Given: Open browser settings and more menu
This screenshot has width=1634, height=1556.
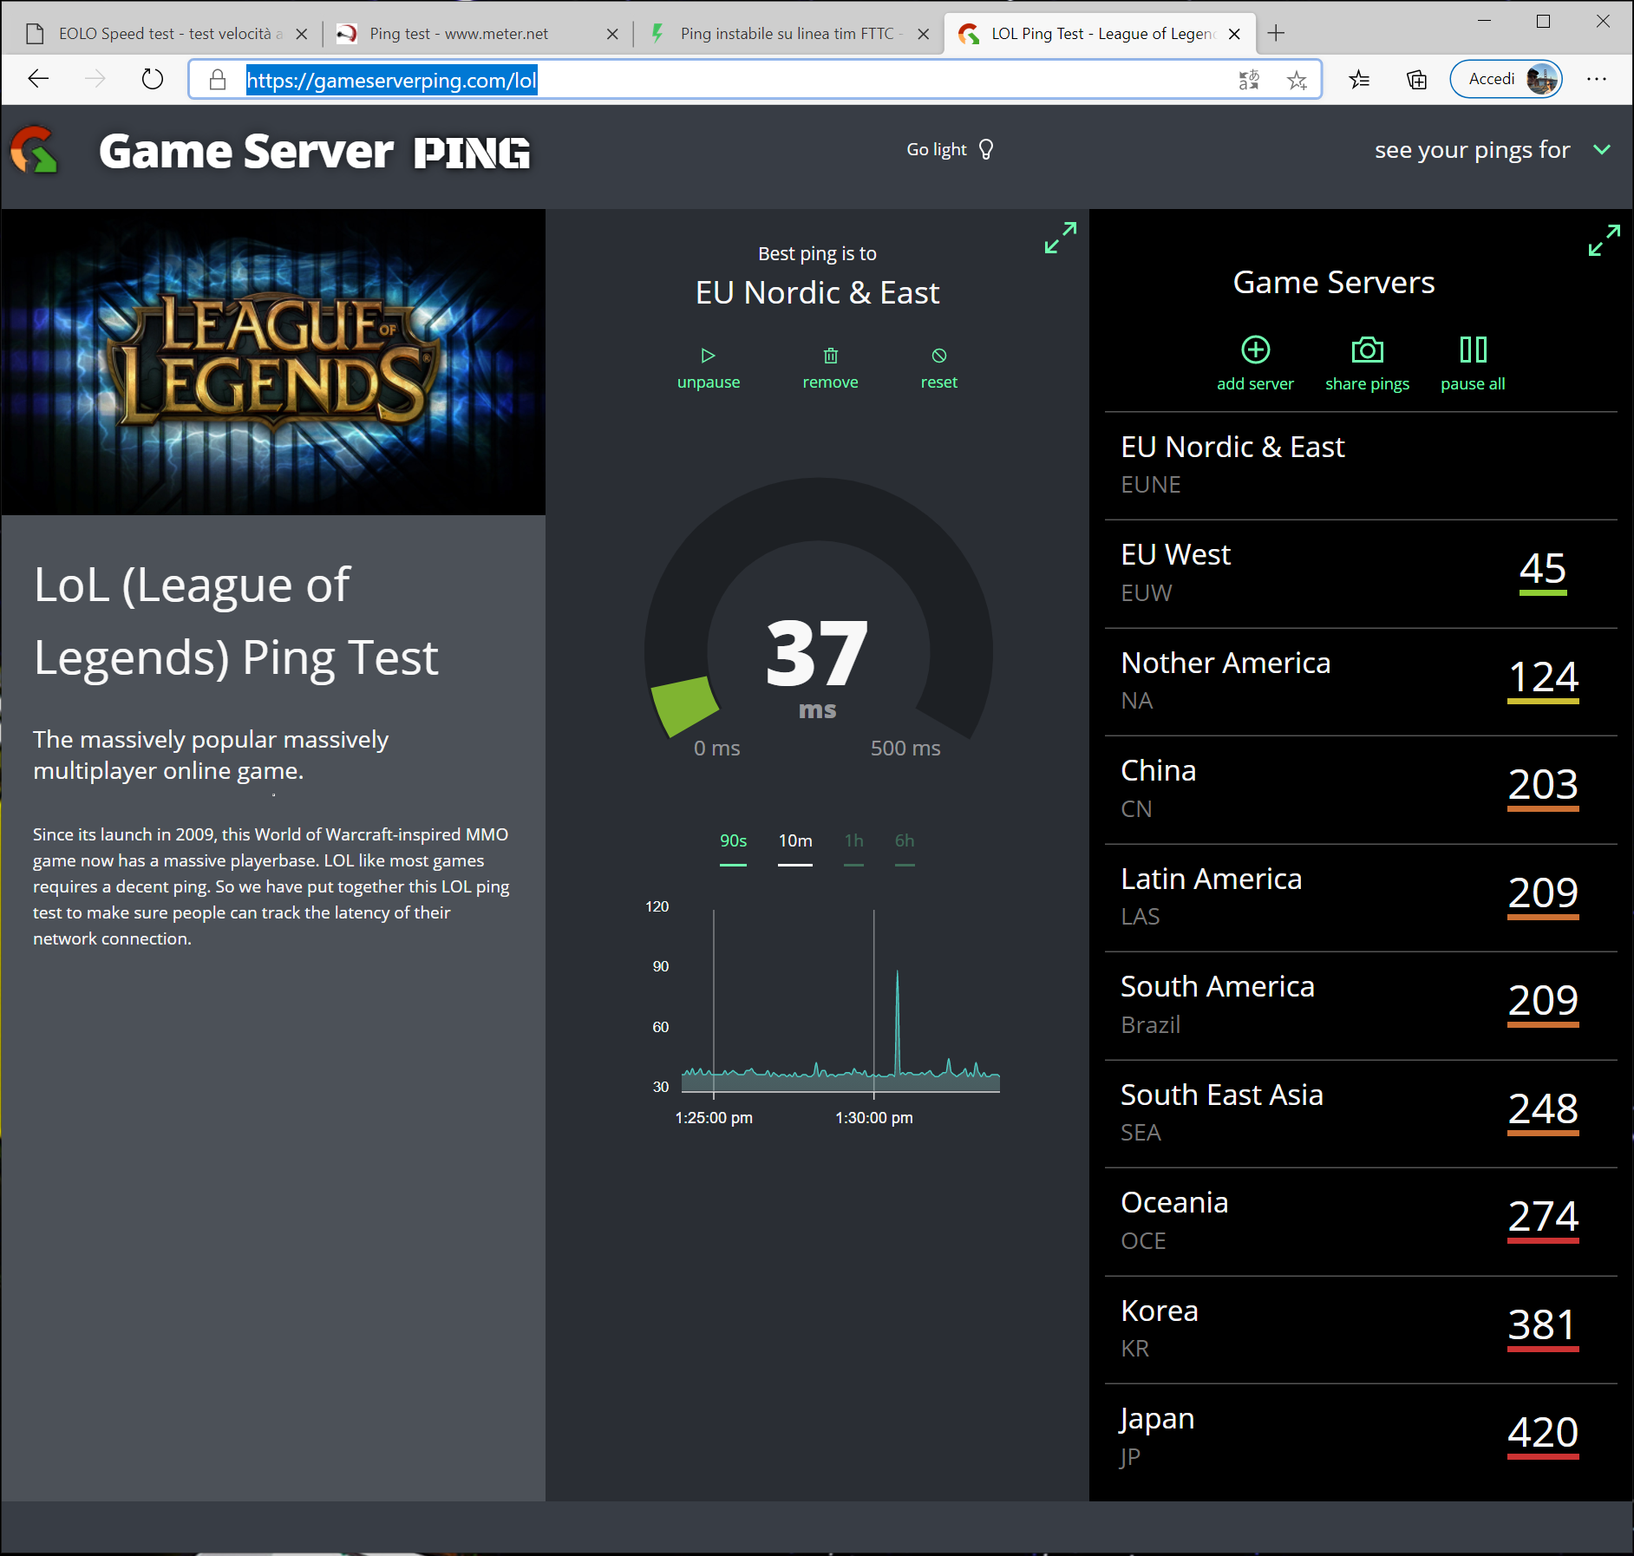Looking at the screenshot, I should pyautogui.click(x=1597, y=80).
